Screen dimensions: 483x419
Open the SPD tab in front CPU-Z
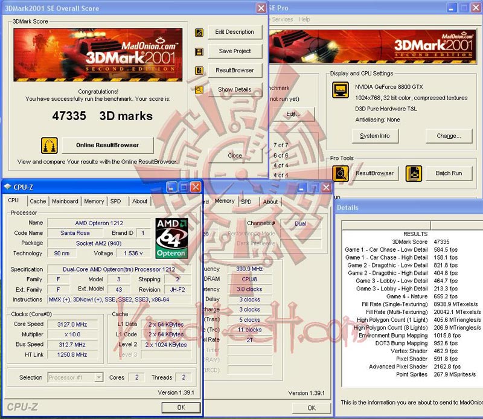[116, 201]
